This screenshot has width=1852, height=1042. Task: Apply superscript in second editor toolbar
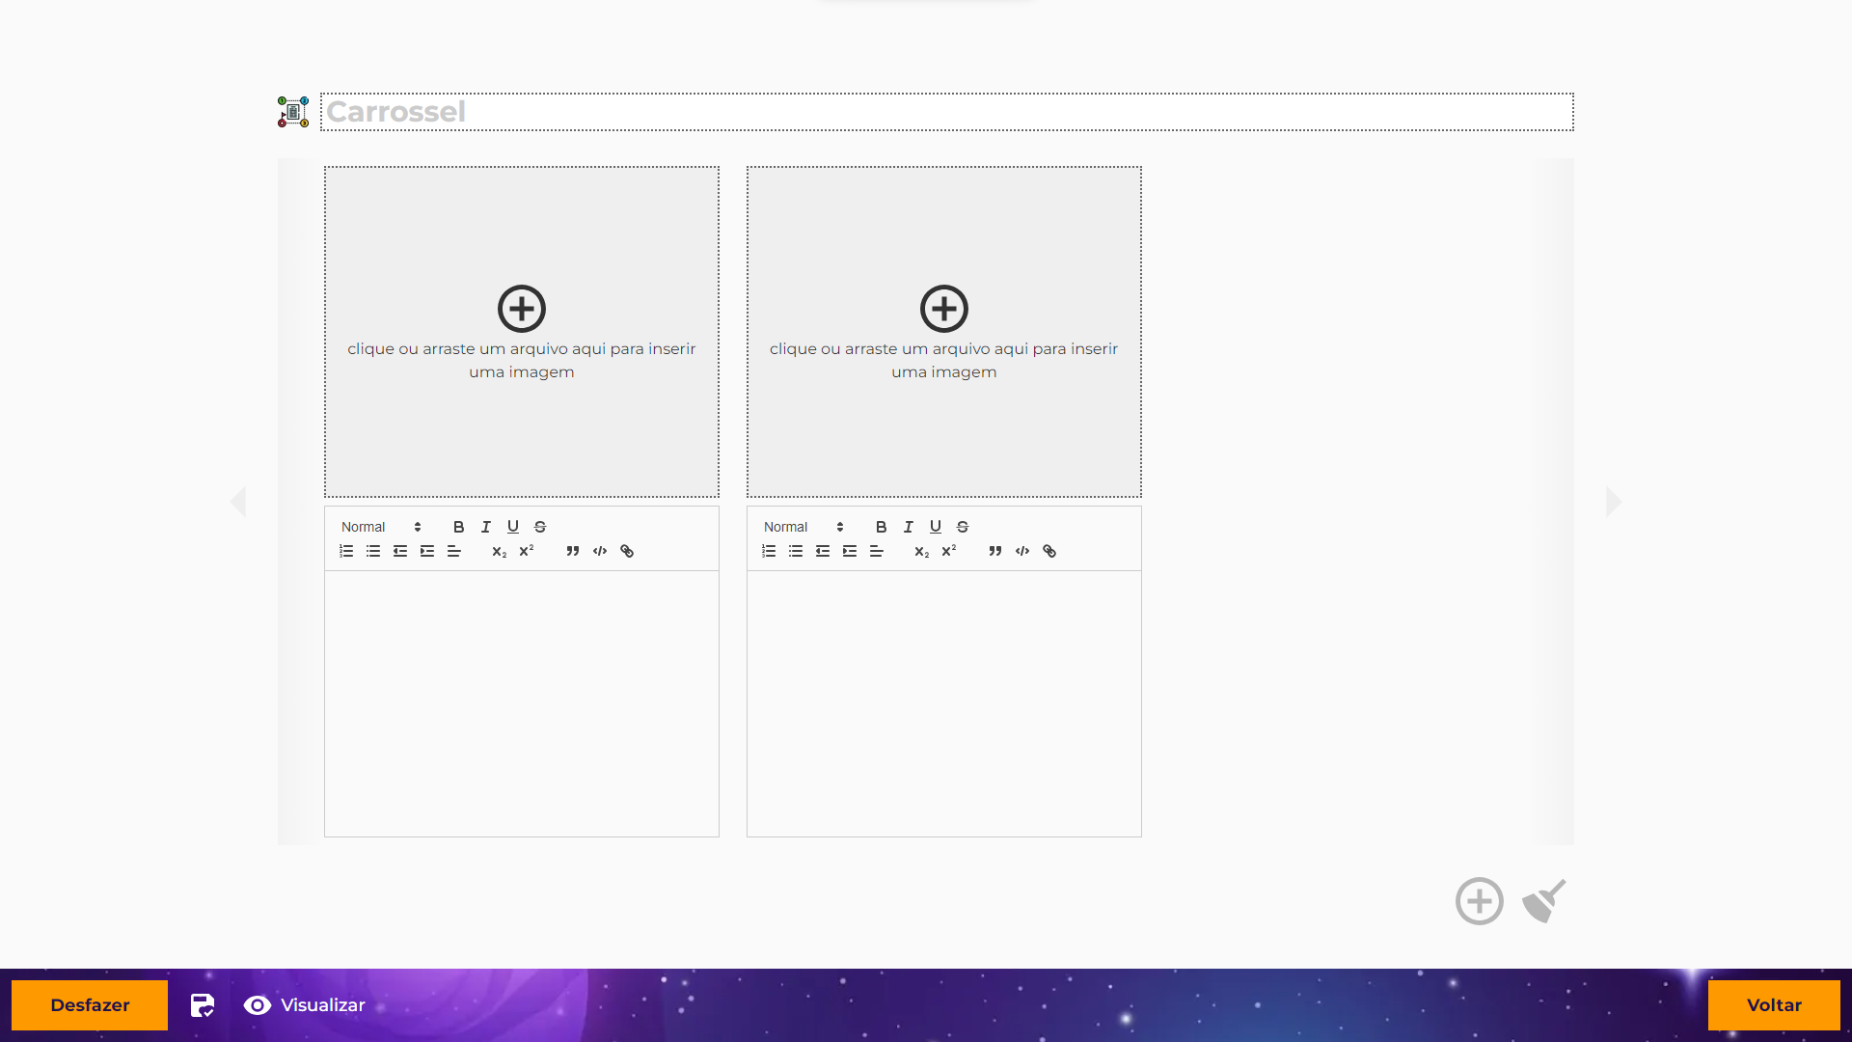(949, 551)
